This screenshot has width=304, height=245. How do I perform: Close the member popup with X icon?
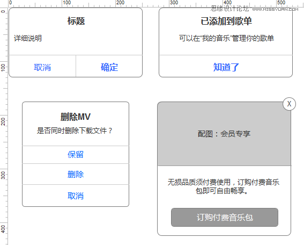pyautogui.click(x=289, y=104)
